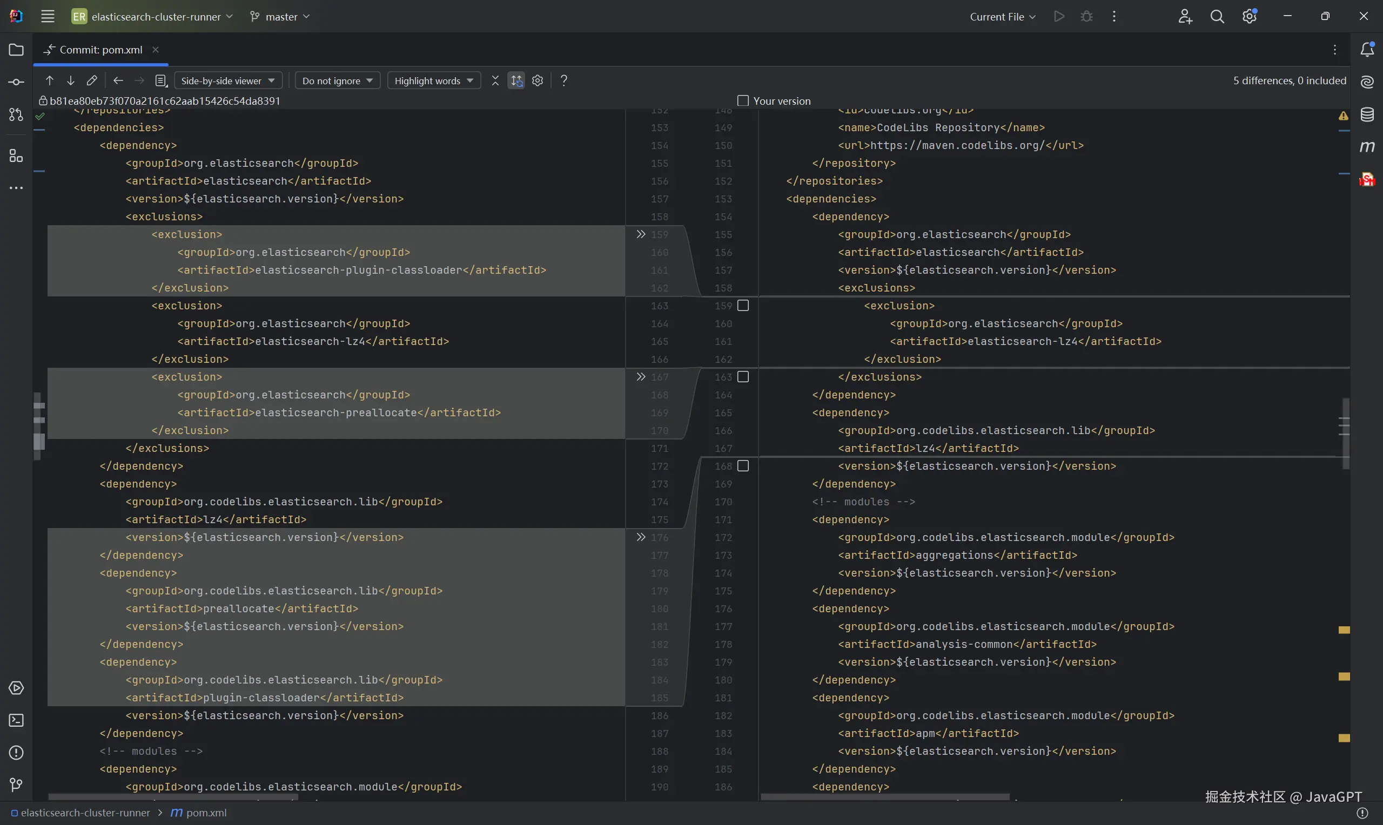Check the Your version checkbox
Image resolution: width=1383 pixels, height=825 pixels.
743,100
